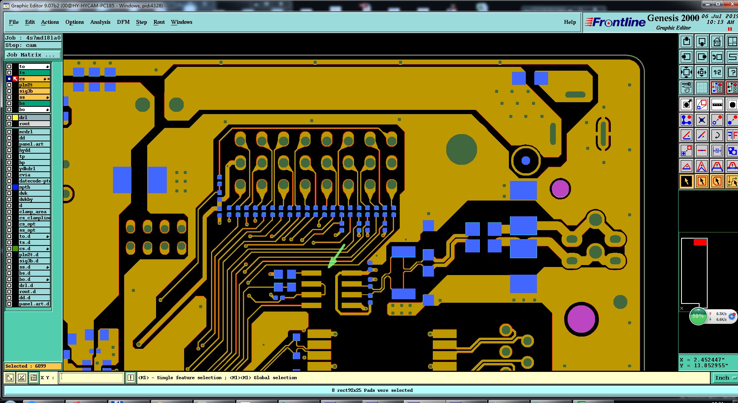Open the display options wrench icon
This screenshot has width=738, height=403.
click(x=686, y=88)
